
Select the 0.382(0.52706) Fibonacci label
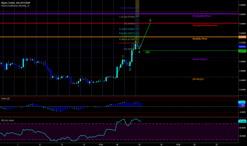(127, 39)
